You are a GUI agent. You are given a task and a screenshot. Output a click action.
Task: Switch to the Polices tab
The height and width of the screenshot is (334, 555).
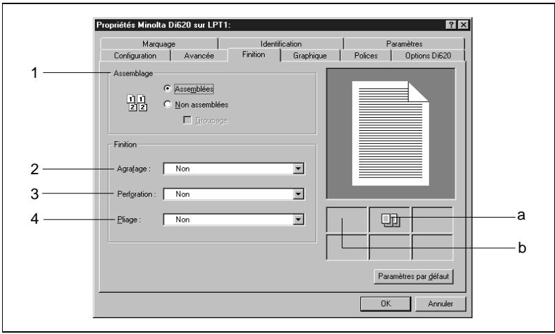(x=366, y=56)
